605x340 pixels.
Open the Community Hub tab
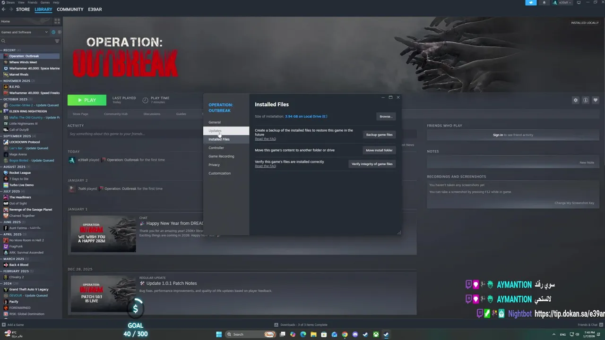(x=116, y=114)
